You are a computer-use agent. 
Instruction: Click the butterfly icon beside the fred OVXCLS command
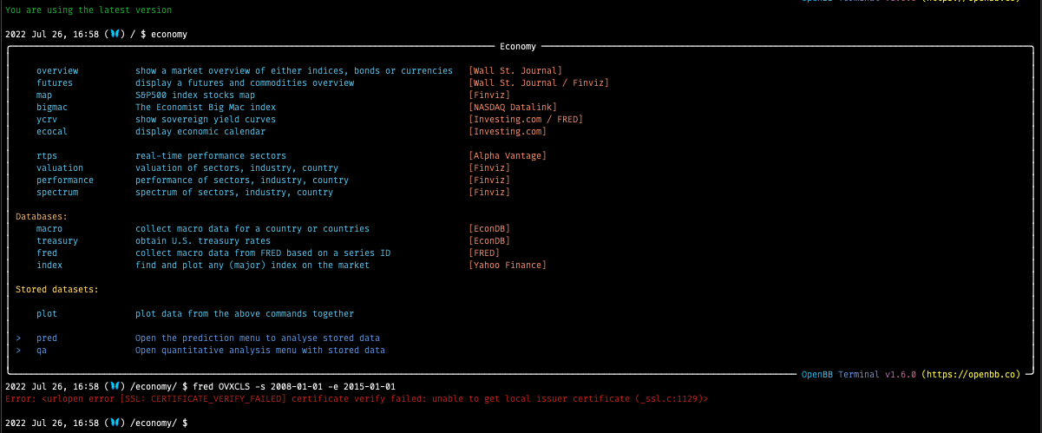coord(114,385)
